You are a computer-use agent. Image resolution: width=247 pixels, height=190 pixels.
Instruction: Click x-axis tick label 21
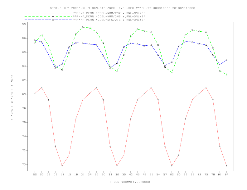83,174
